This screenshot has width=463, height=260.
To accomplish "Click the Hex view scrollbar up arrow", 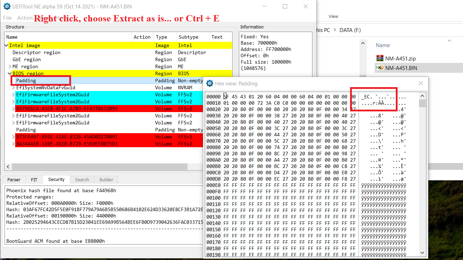I will click(x=422, y=96).
